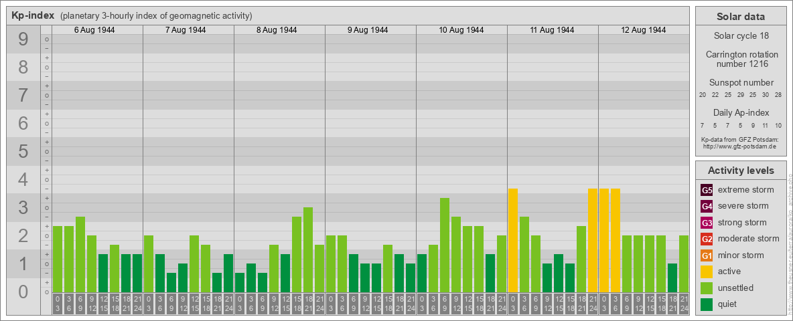Select the 7 Aug 1944 date header
Image resolution: width=793 pixels, height=321 pixels.
point(186,30)
